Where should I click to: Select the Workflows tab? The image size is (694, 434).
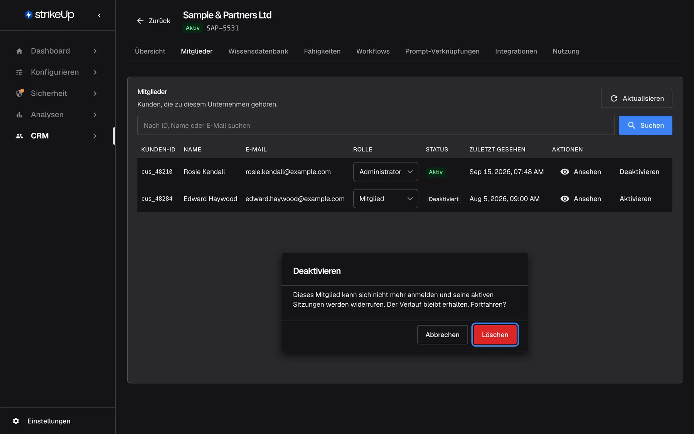373,51
